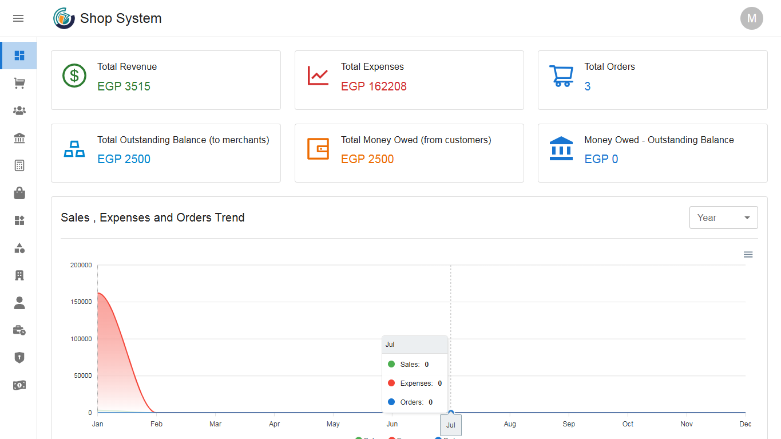This screenshot has width=781, height=439.
Task: Click the Jul data point marker on chart
Action: pos(451,413)
